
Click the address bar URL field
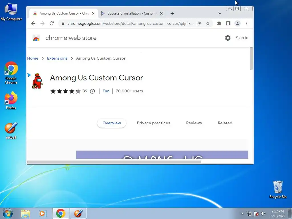tap(130, 23)
